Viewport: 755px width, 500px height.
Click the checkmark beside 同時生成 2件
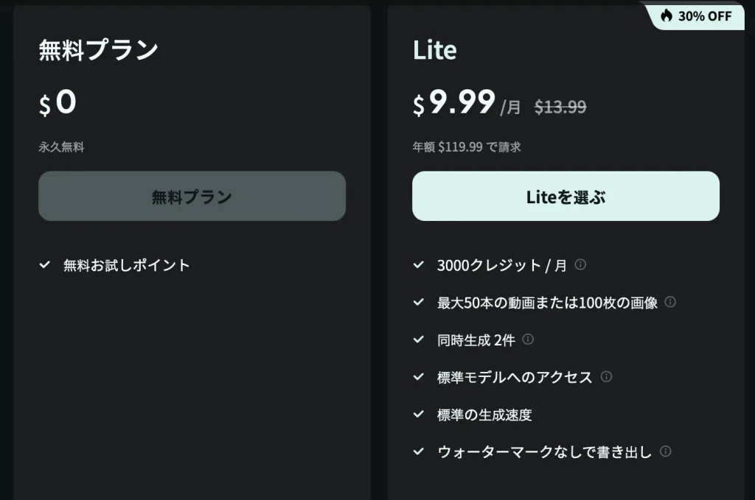pos(419,339)
